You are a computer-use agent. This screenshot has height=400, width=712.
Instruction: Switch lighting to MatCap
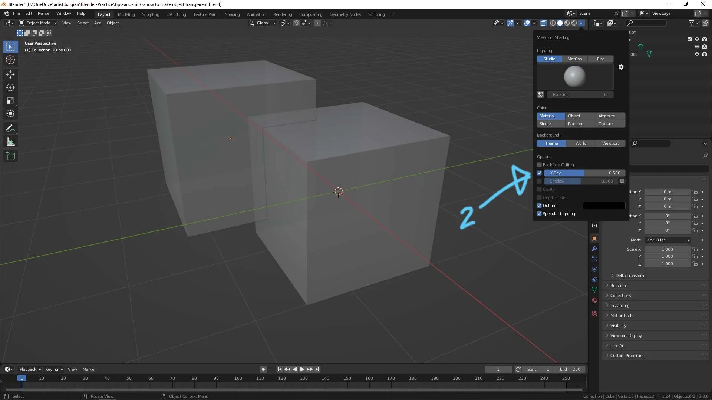point(575,59)
